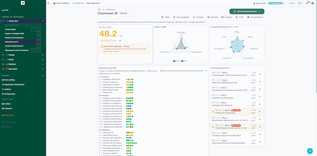Open arrow for Conformidade LGPD gap
317x156 pixels.
coord(260,74)
